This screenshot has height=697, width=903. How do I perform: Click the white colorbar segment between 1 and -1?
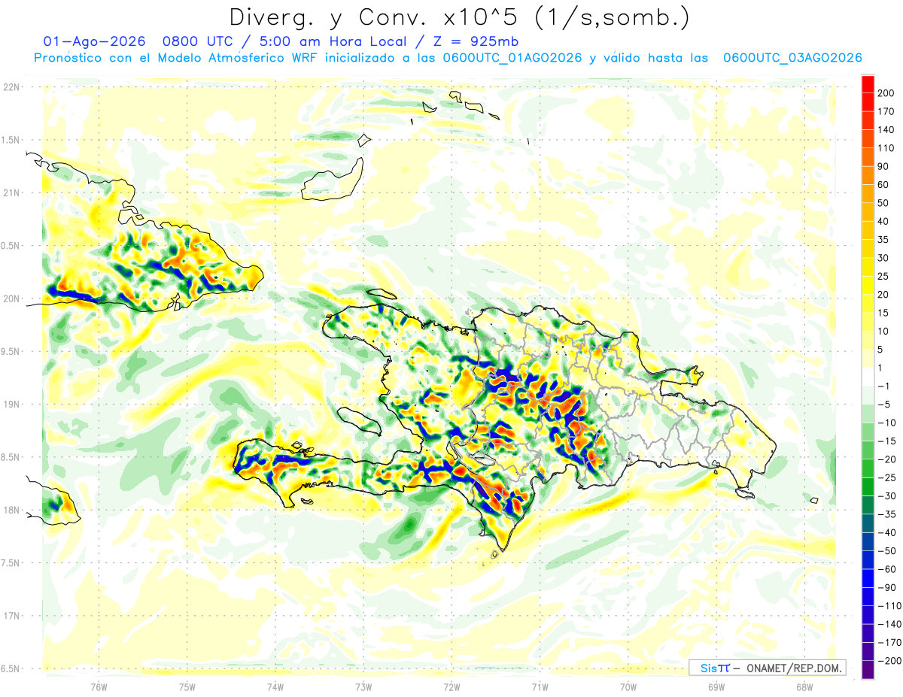[868, 377]
